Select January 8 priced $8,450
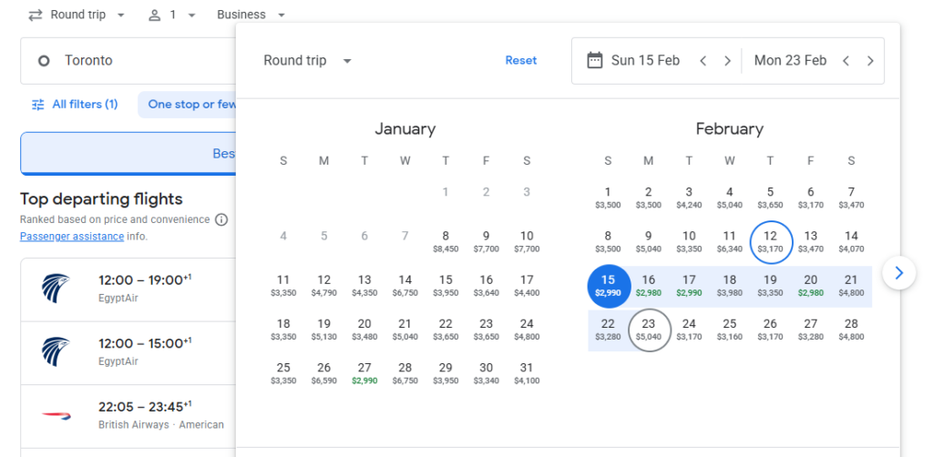Image resolution: width=933 pixels, height=457 pixels. pyautogui.click(x=446, y=241)
